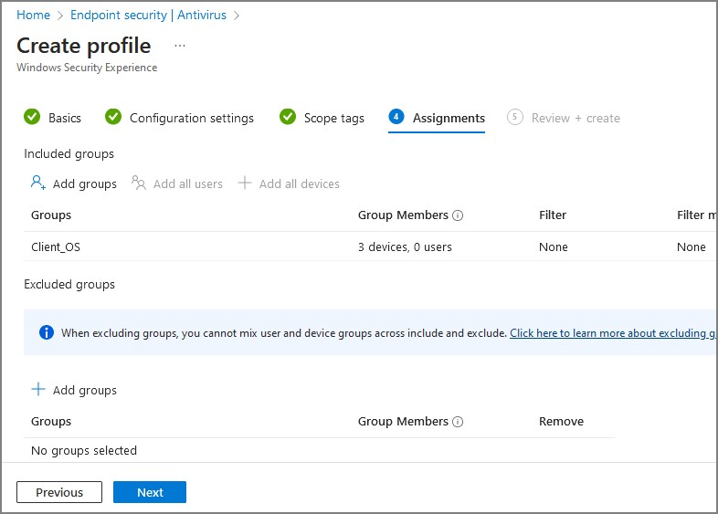This screenshot has height=514, width=718.
Task: Click the step 5 circle icon
Action: pos(514,117)
